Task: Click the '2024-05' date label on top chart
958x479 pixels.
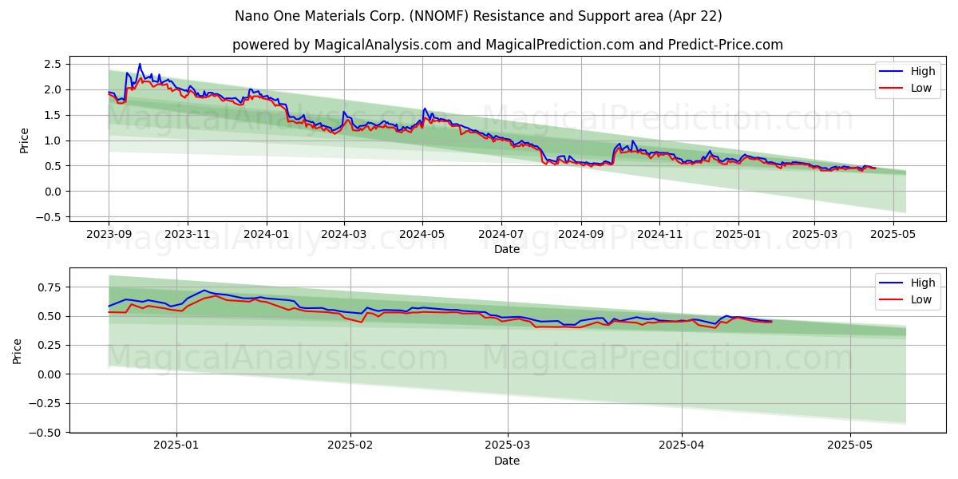Action: click(x=422, y=234)
